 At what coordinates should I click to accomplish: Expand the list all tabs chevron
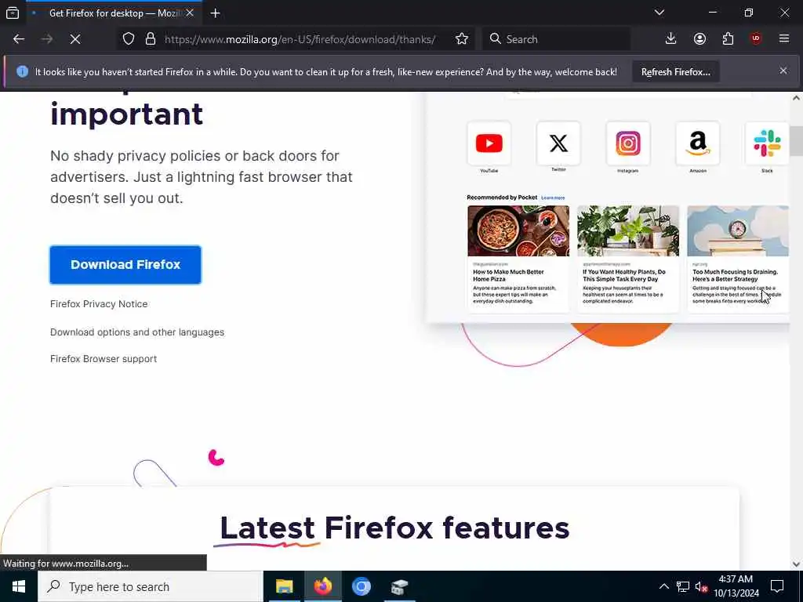pyautogui.click(x=659, y=13)
